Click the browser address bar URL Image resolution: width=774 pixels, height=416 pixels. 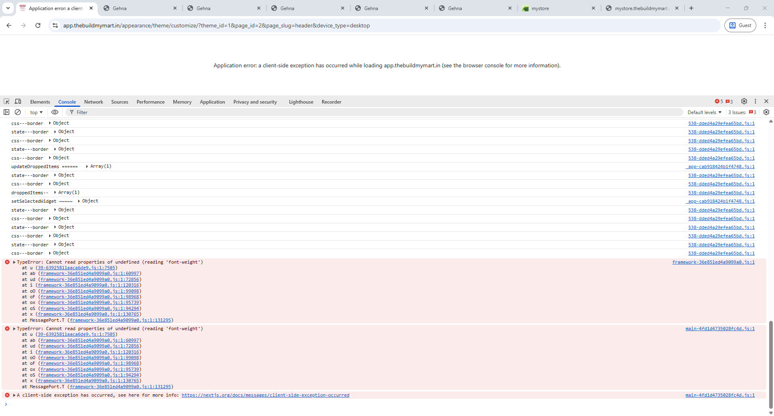click(216, 25)
